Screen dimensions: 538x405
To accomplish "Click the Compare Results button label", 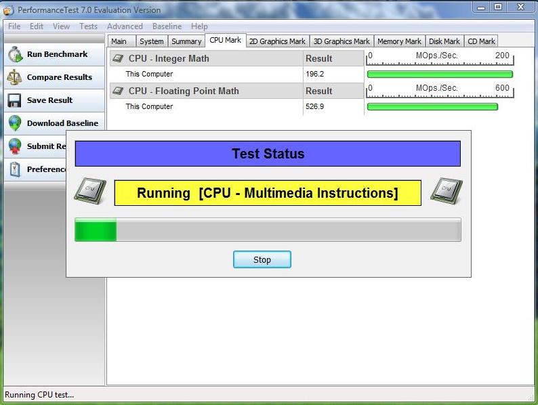I will [60, 77].
